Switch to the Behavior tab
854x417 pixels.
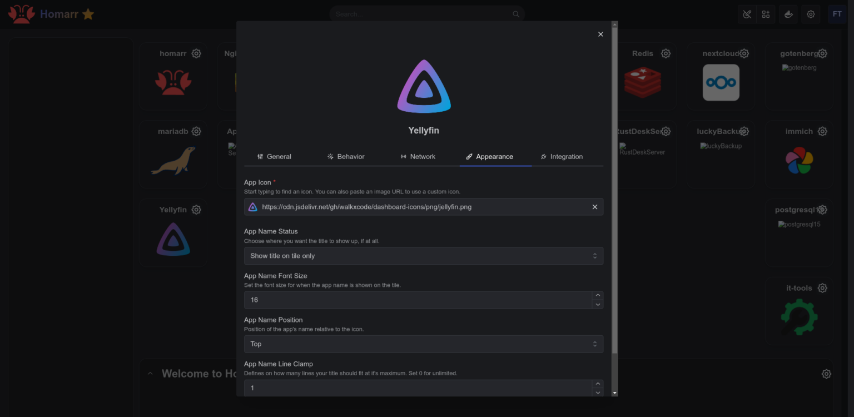click(346, 157)
